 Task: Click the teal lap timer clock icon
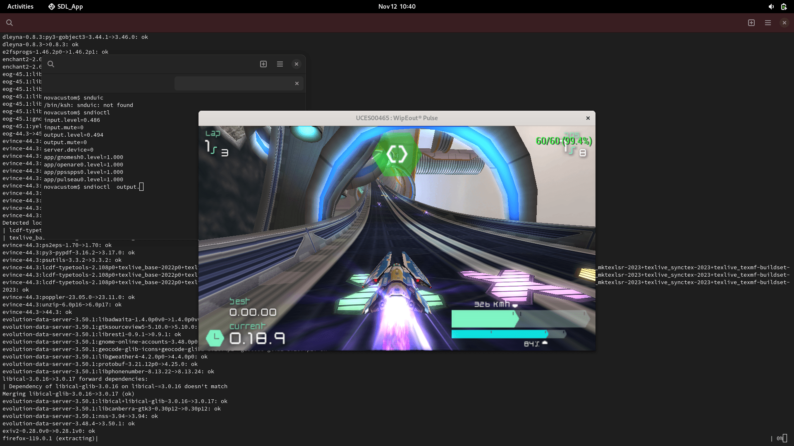tap(215, 338)
